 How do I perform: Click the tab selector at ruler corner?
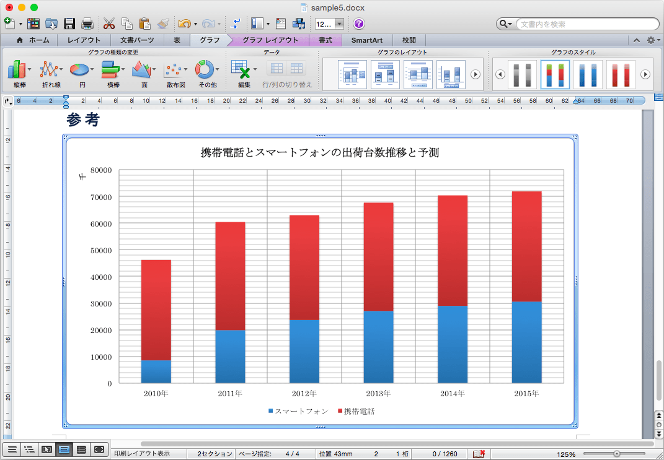(7, 101)
